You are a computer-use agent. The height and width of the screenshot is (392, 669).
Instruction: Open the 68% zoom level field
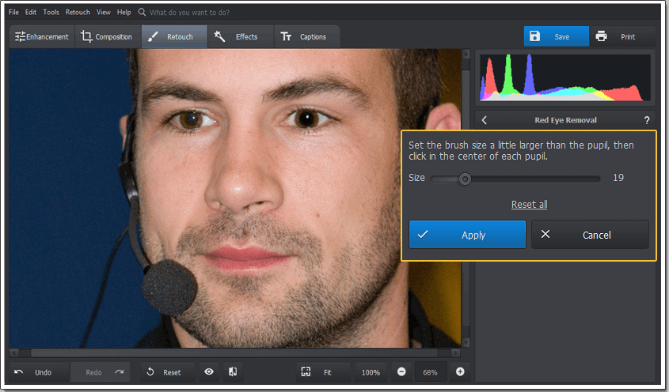point(431,372)
